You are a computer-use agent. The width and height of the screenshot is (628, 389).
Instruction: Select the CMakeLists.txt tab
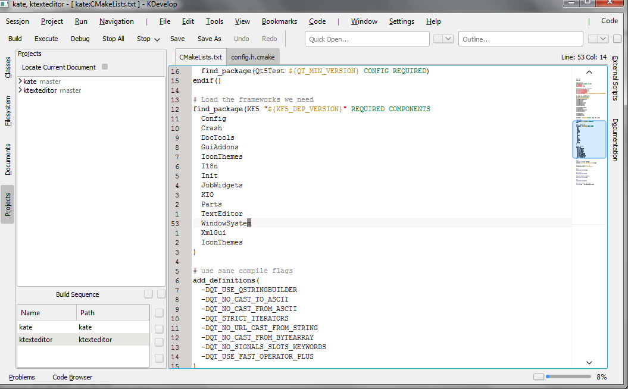point(201,57)
